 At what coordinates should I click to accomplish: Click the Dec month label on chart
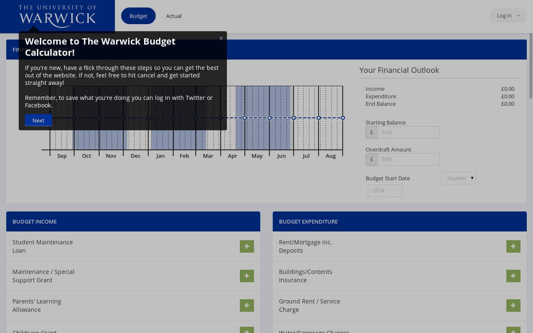(135, 156)
